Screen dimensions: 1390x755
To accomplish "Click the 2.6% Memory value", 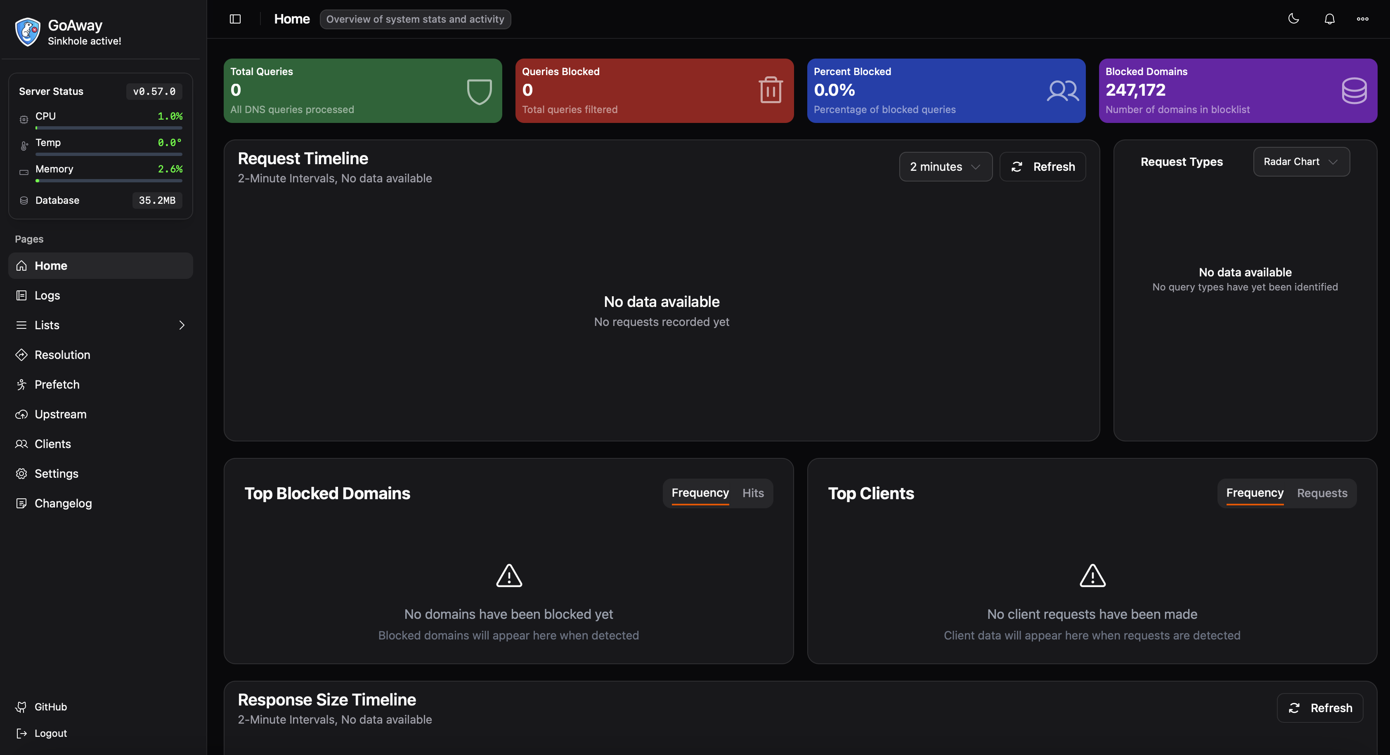I will [170, 169].
